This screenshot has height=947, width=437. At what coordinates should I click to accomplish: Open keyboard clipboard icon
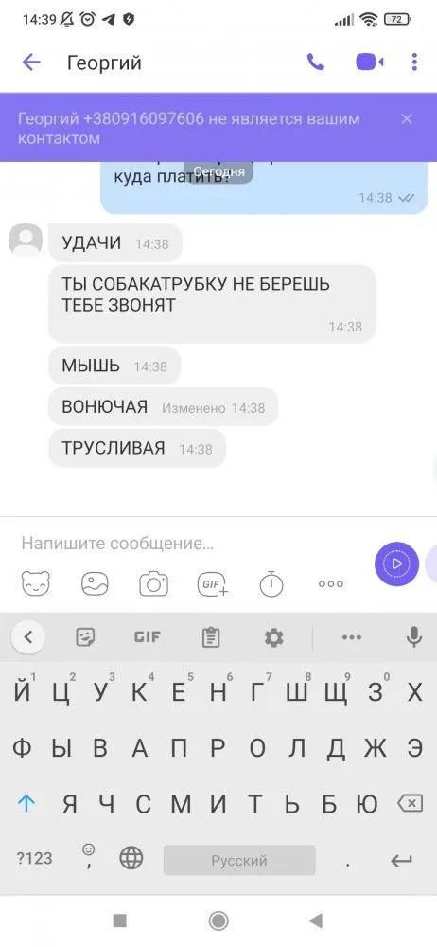tap(211, 637)
